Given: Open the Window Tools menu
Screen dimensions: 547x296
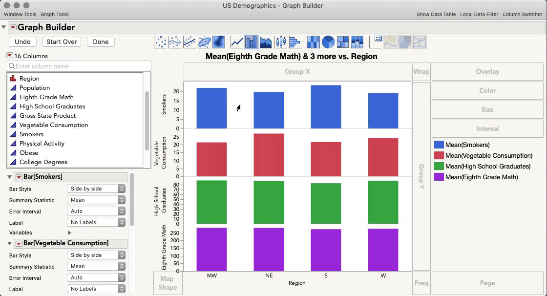Looking at the screenshot, I should [20, 14].
